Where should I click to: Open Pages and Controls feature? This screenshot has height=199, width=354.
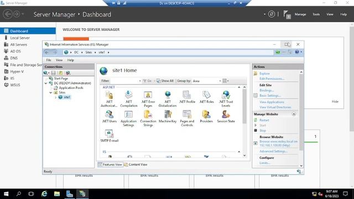pos(187,118)
